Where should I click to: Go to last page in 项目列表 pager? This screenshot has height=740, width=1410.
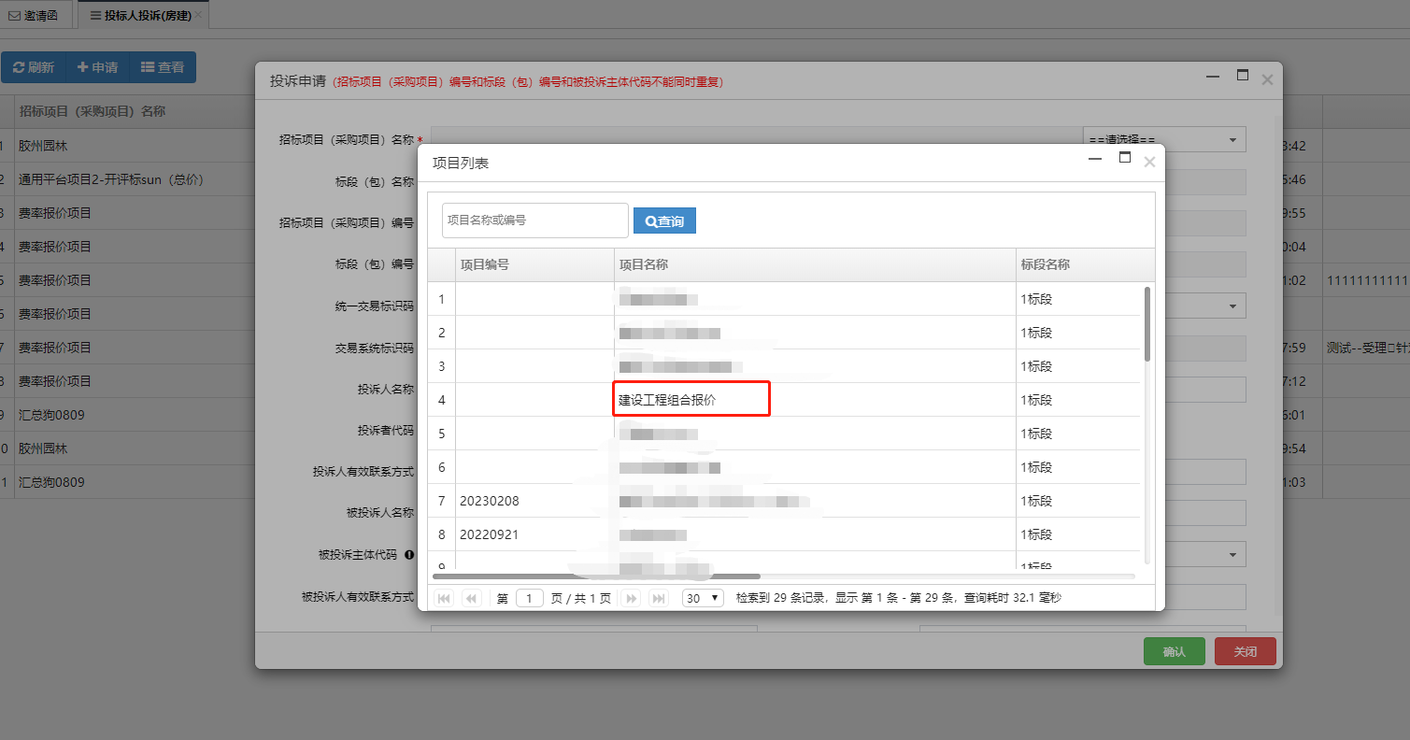point(659,598)
